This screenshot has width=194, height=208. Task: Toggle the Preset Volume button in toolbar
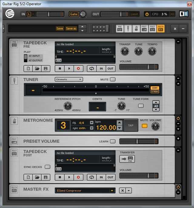(144, 28)
